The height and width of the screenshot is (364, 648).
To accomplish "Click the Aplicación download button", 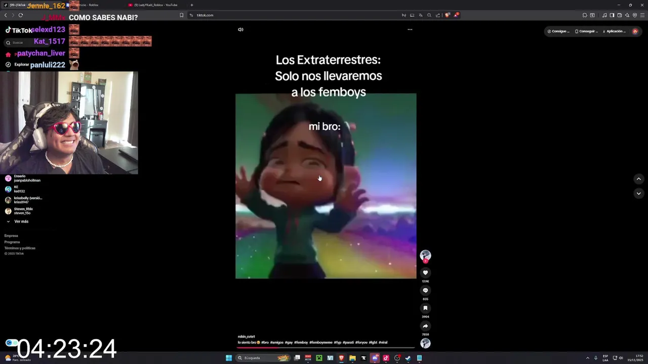I will tap(614, 31).
